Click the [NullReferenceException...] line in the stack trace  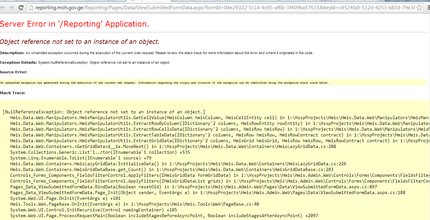(x=104, y=112)
